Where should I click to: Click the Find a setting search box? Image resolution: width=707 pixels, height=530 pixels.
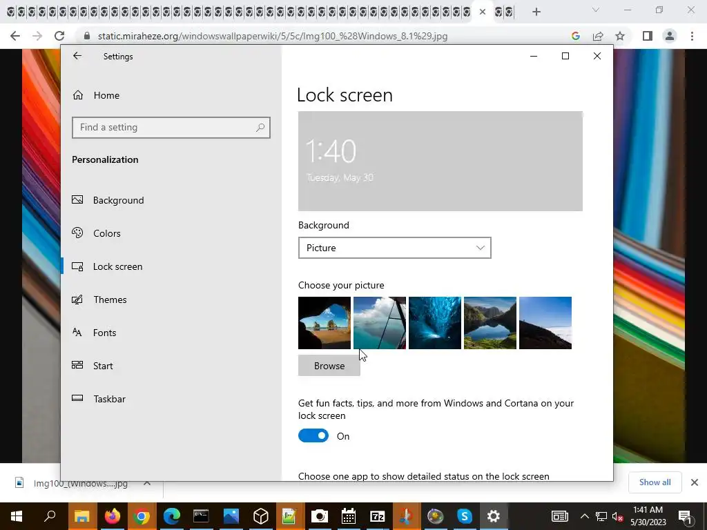click(171, 128)
